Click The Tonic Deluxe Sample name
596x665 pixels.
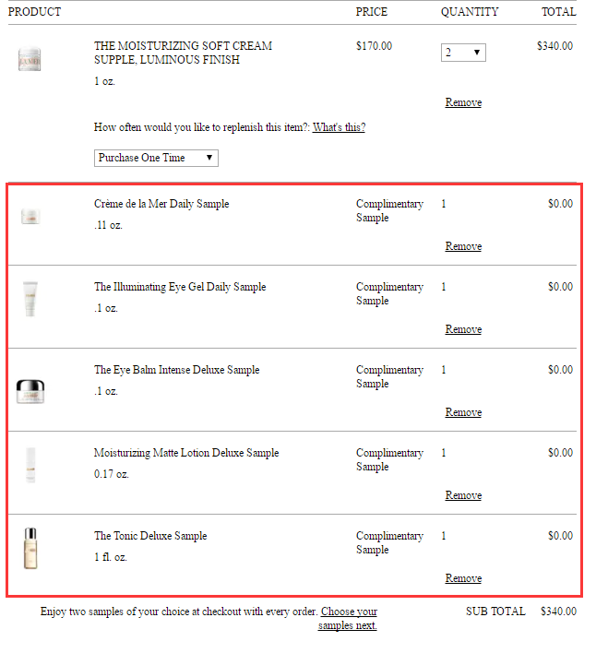pyautogui.click(x=150, y=536)
